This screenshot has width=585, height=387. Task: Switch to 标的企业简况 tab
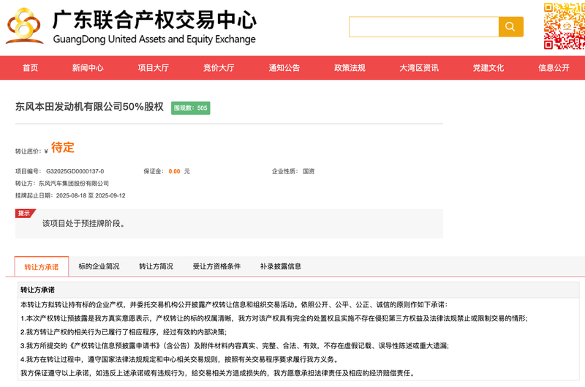click(x=99, y=267)
